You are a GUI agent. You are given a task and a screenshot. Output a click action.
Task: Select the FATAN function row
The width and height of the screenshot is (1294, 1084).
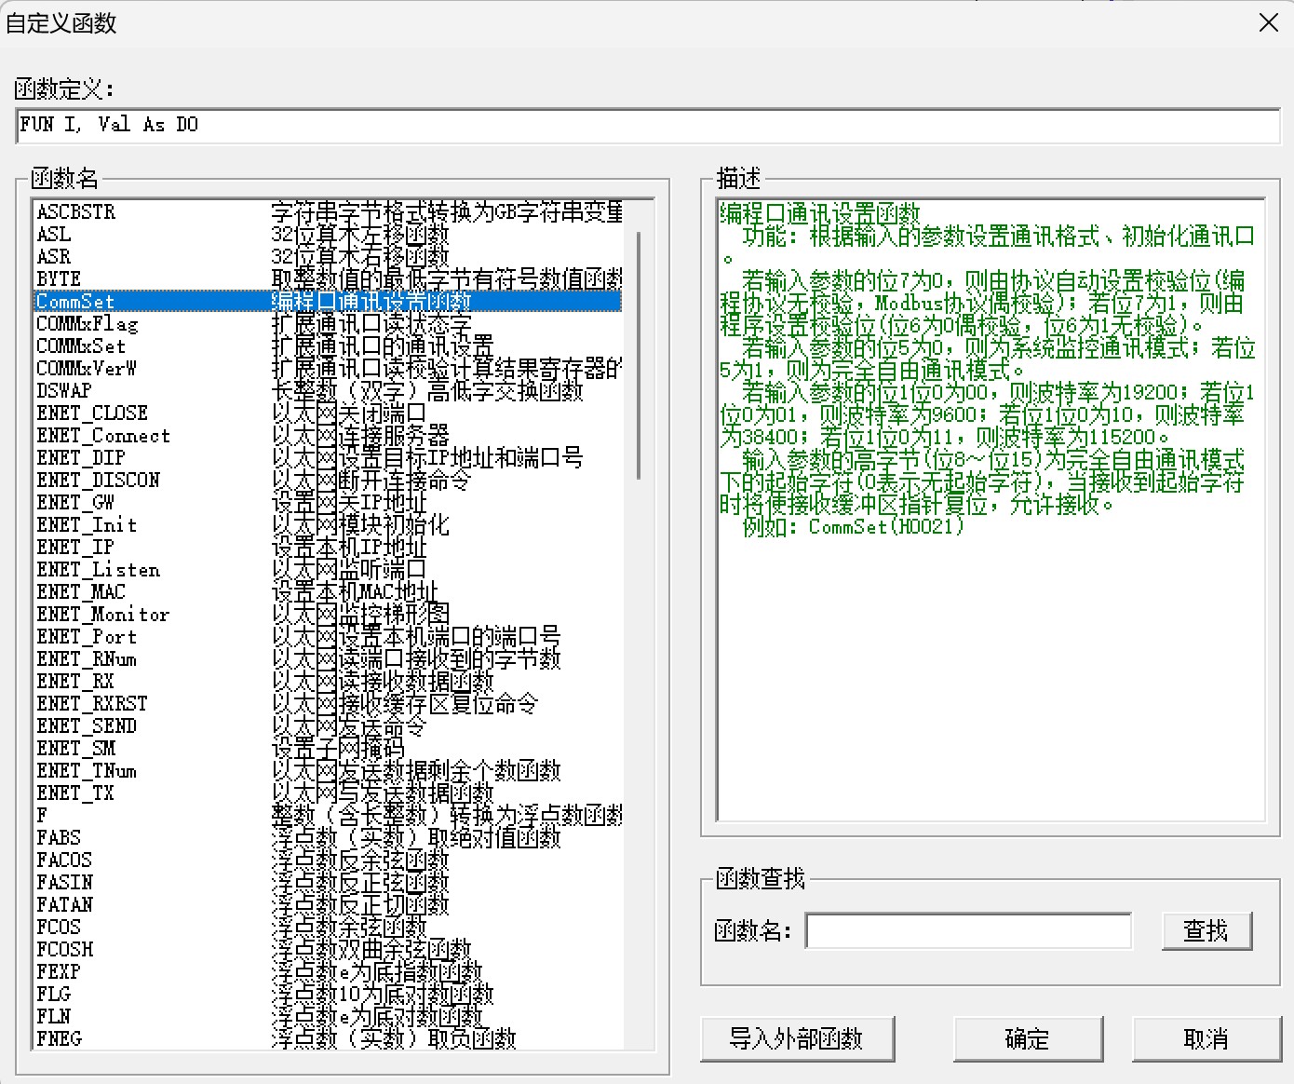point(329,905)
